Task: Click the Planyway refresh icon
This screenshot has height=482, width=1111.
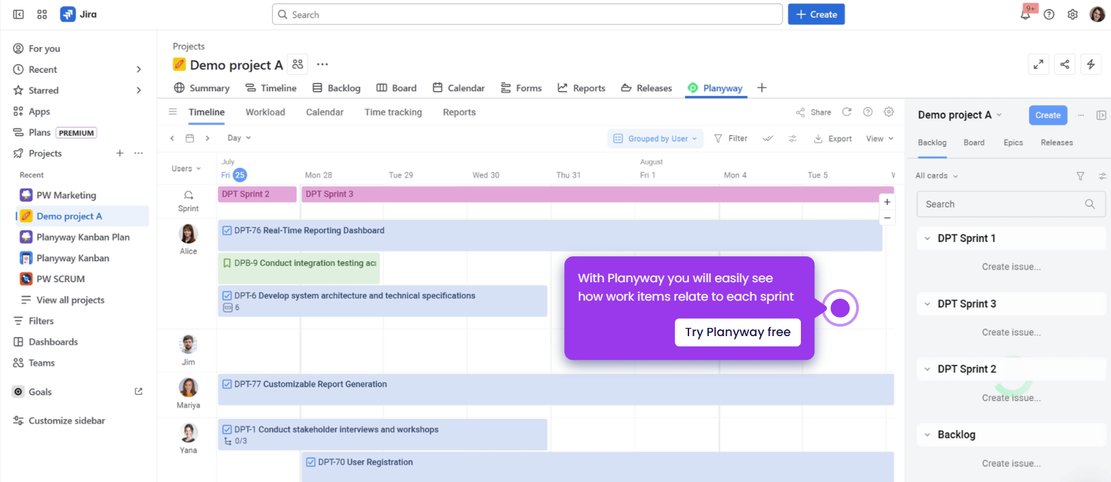Action: point(847,112)
